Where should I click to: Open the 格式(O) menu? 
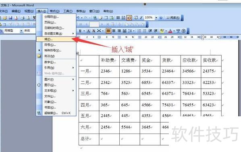pos(54,11)
